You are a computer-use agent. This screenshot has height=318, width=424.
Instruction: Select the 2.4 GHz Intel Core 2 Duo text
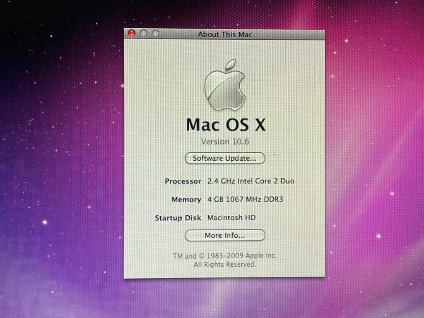click(251, 181)
